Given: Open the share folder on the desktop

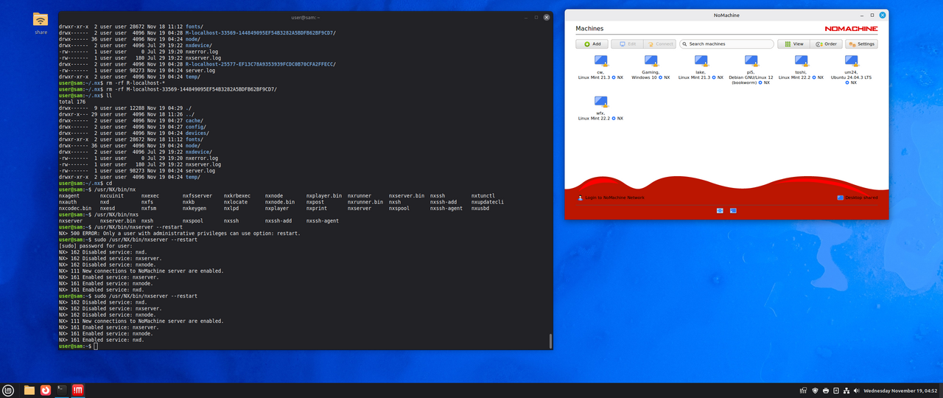Looking at the screenshot, I should click(41, 21).
